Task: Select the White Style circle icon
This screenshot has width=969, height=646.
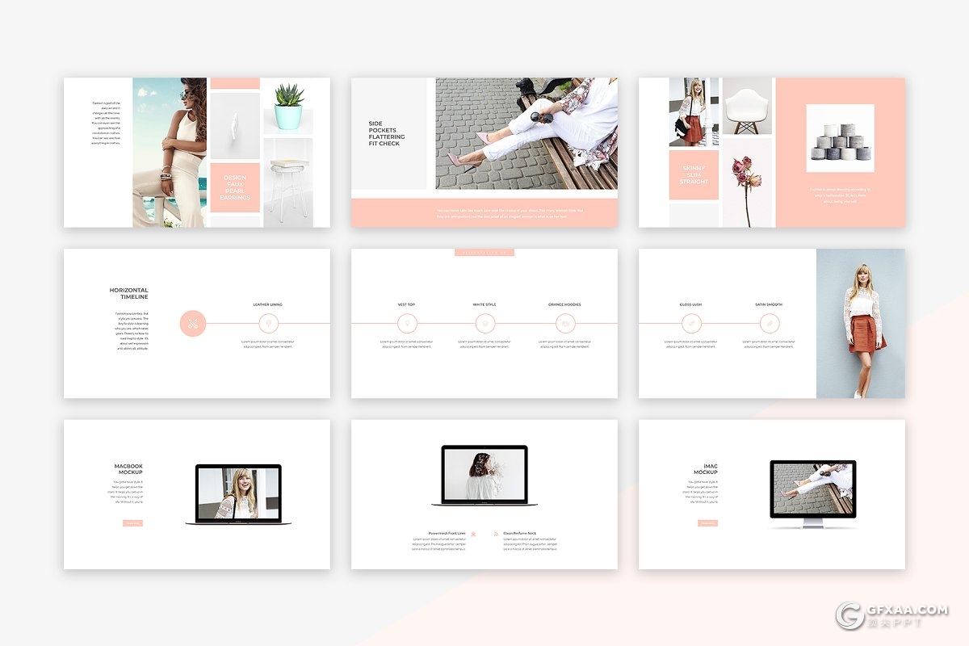Action: [x=485, y=324]
